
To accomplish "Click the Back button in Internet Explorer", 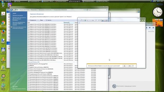I will point(80,20).
